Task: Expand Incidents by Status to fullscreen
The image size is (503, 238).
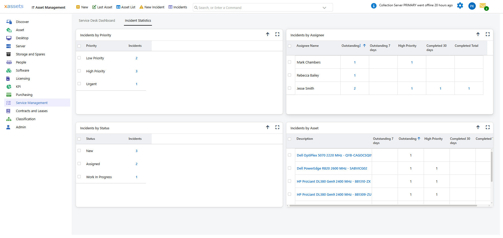Action: pos(277,127)
